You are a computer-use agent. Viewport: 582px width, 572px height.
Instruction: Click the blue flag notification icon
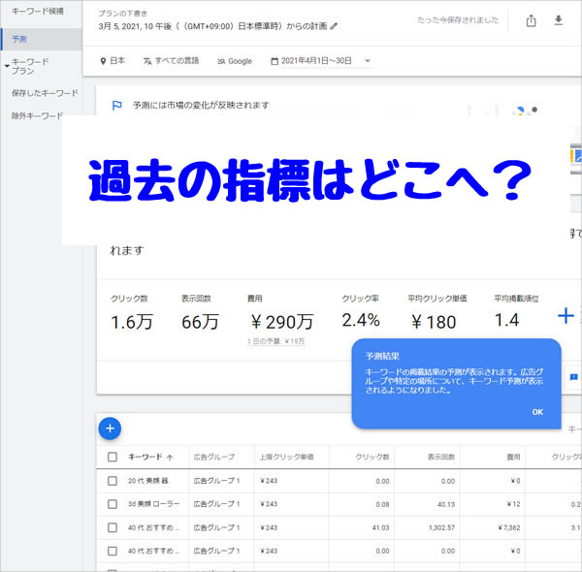pos(117,106)
